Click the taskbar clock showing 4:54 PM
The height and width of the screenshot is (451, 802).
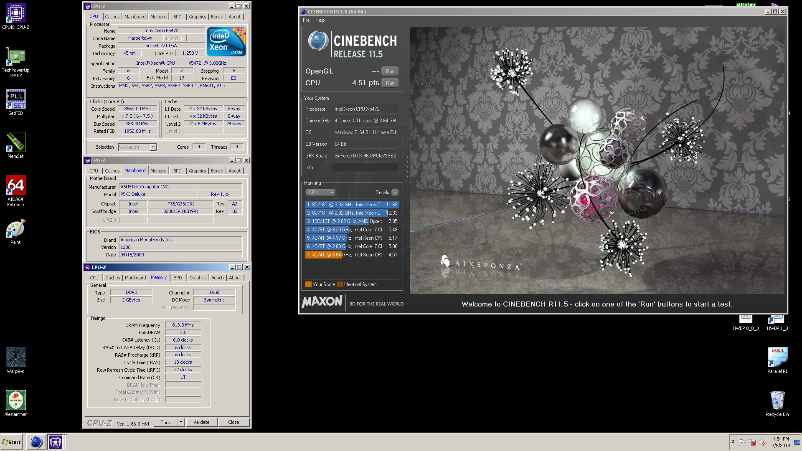click(x=780, y=442)
